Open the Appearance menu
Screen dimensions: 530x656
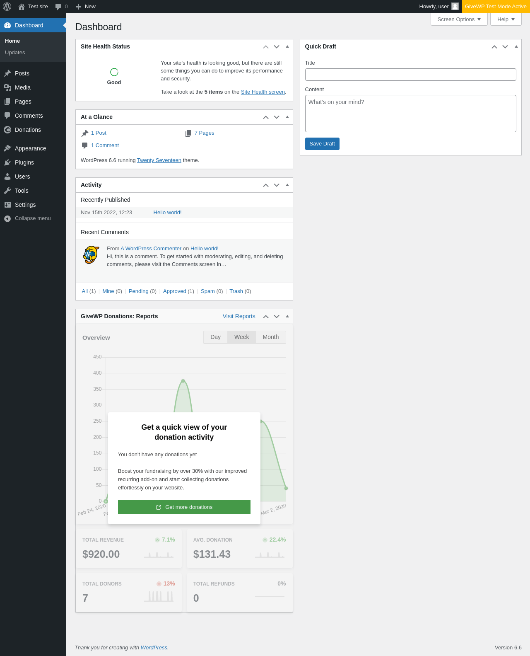pyautogui.click(x=33, y=148)
